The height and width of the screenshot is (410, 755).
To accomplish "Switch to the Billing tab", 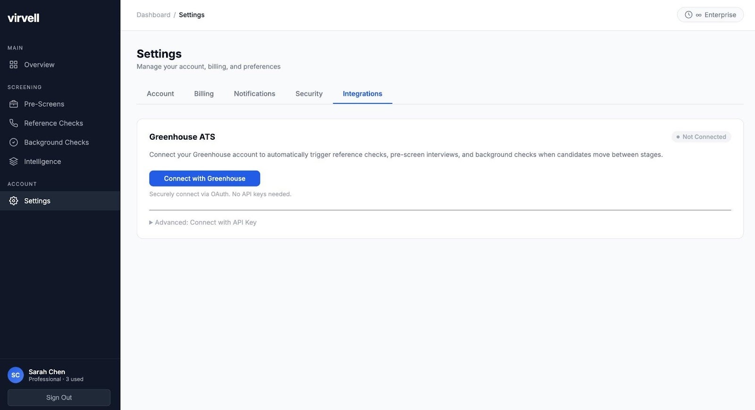I will tap(204, 93).
